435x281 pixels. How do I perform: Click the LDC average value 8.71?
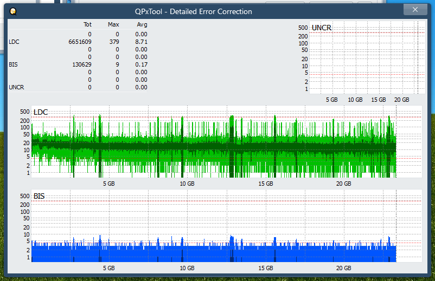point(140,42)
